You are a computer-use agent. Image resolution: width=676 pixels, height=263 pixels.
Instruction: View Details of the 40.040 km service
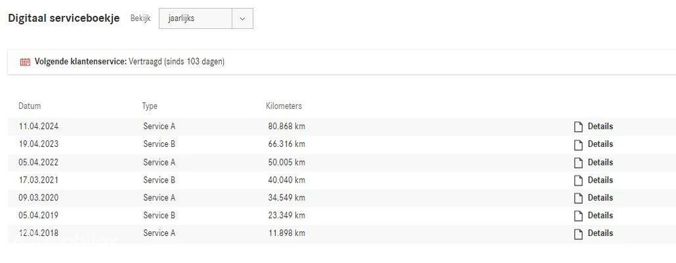click(x=600, y=180)
